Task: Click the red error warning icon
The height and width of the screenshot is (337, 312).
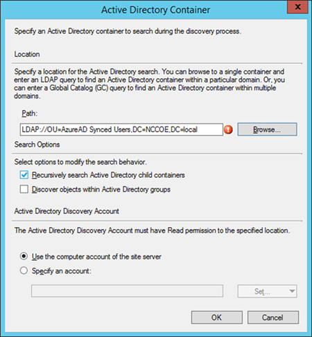Action: (228, 129)
